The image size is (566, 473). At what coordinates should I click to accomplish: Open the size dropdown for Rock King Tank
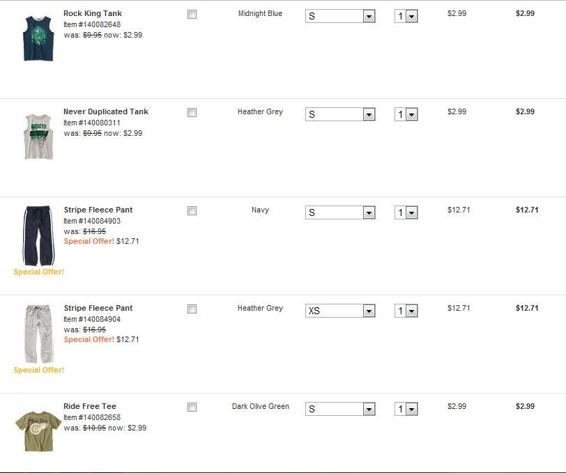340,16
